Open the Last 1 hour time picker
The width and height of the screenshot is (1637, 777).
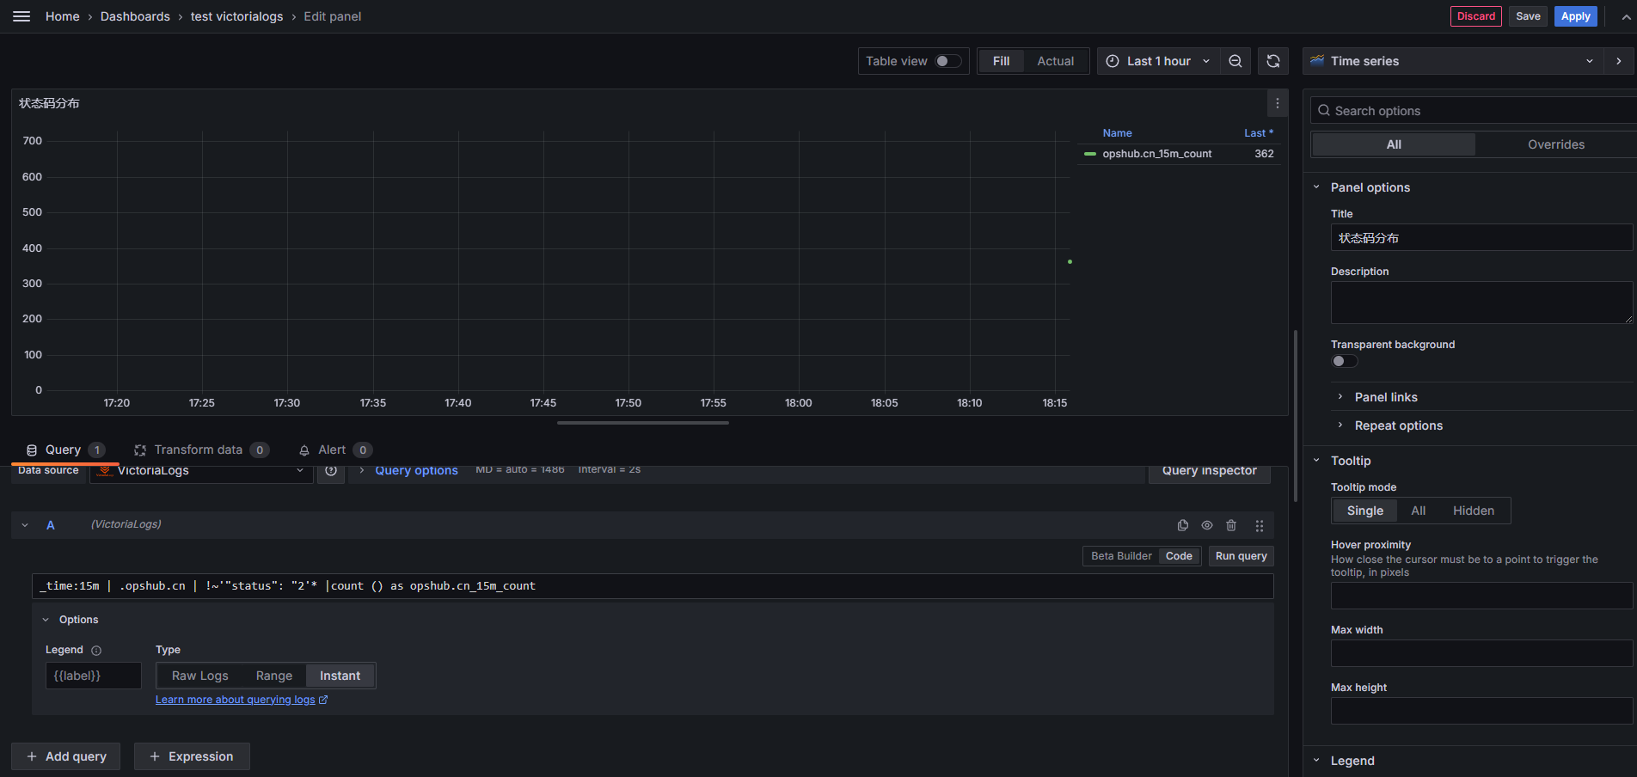point(1158,61)
